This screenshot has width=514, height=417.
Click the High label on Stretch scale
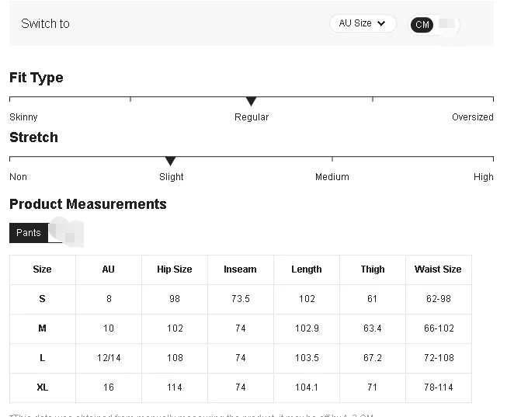tap(483, 177)
